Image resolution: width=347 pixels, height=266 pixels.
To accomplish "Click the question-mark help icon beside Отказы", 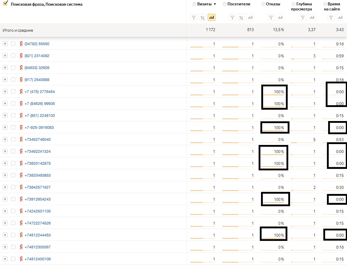I will point(263,4).
